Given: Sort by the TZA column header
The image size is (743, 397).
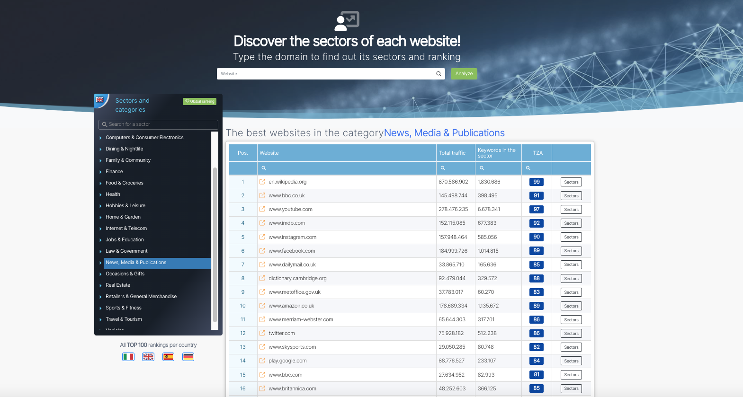Looking at the screenshot, I should (537, 153).
